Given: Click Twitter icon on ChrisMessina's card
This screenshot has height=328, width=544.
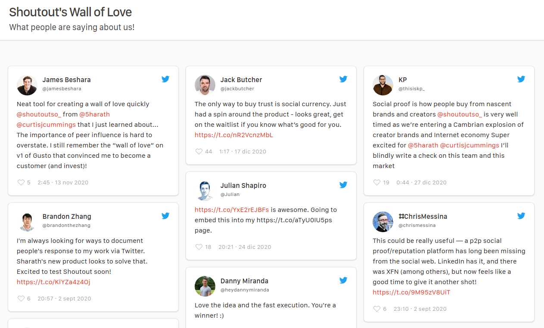Looking at the screenshot, I should click(x=521, y=216).
